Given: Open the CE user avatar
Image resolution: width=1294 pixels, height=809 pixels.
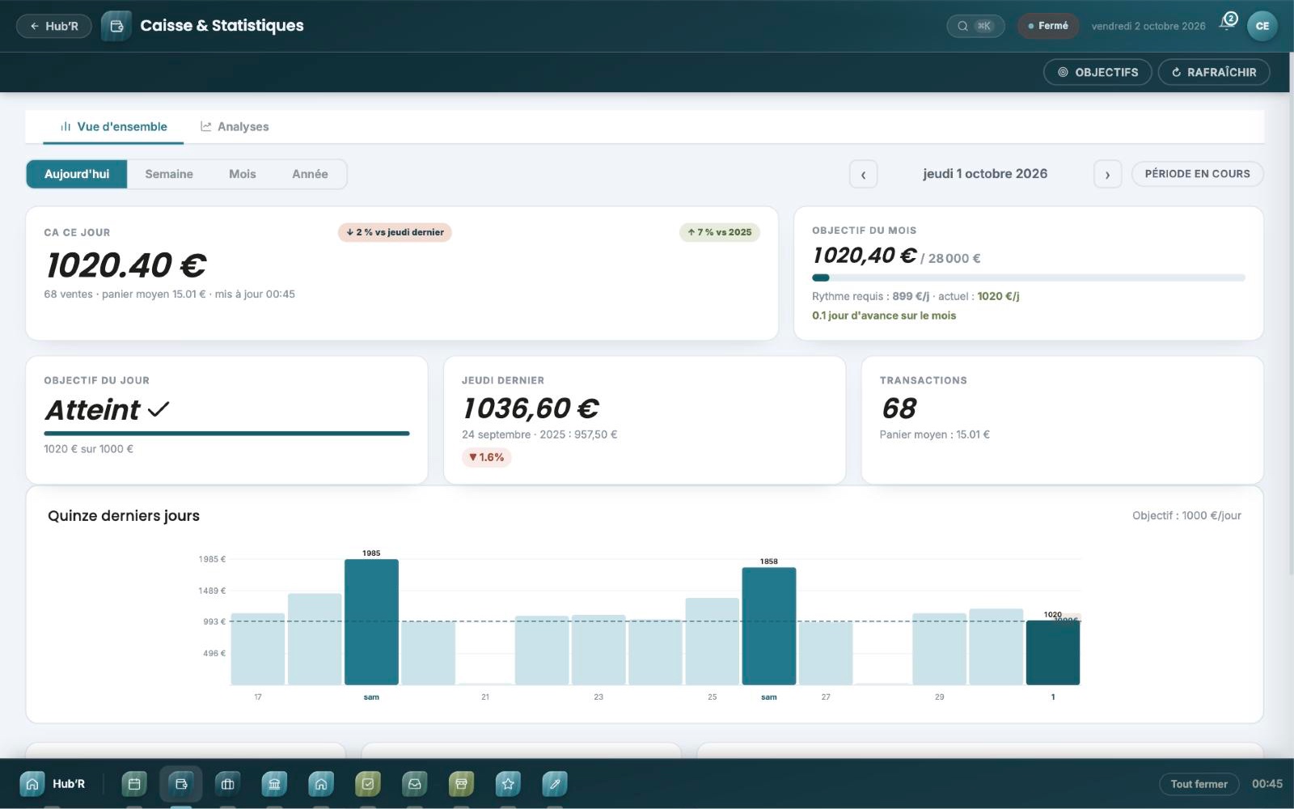Looking at the screenshot, I should click(1262, 26).
